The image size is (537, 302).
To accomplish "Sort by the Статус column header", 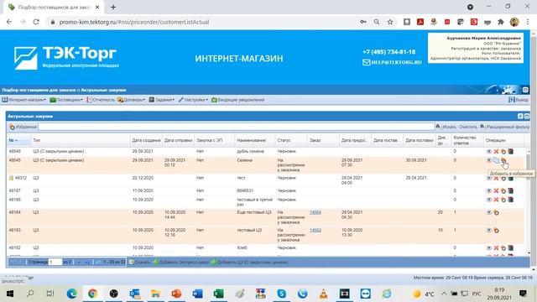I will pos(290,140).
